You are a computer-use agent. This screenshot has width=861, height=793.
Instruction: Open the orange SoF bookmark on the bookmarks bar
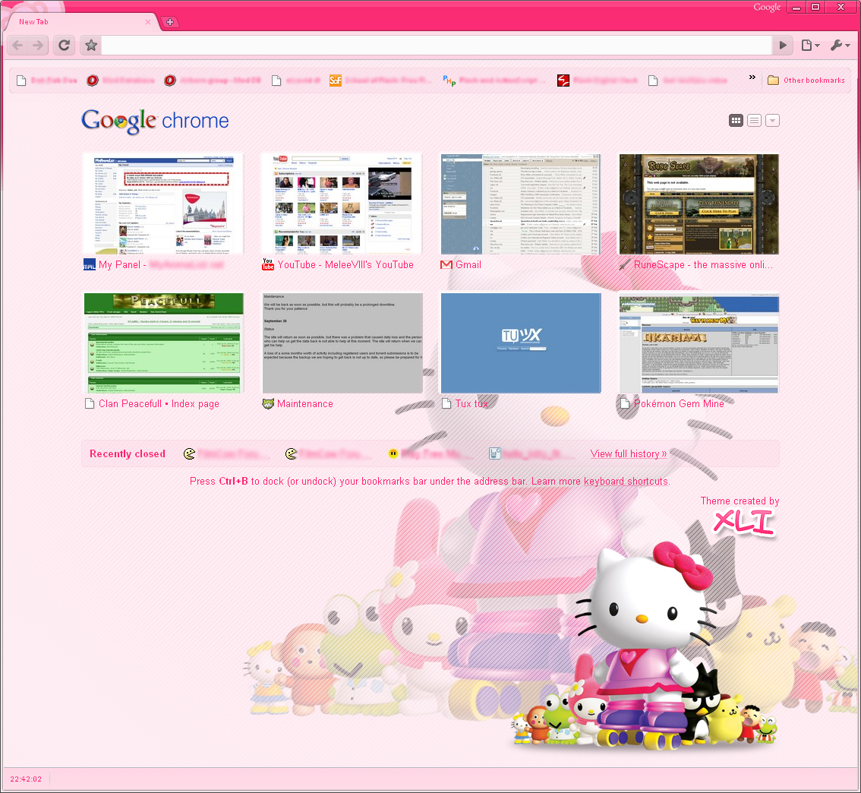[336, 80]
